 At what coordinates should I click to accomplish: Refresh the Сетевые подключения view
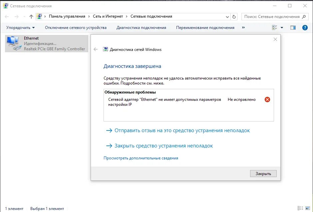234,17
